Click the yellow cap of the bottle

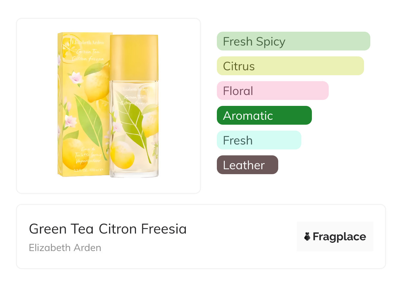134,57
